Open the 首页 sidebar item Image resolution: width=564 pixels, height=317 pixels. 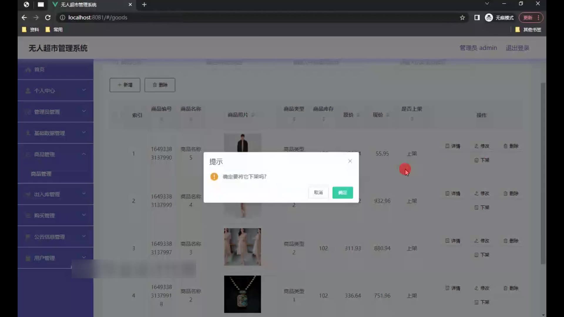tap(39, 69)
